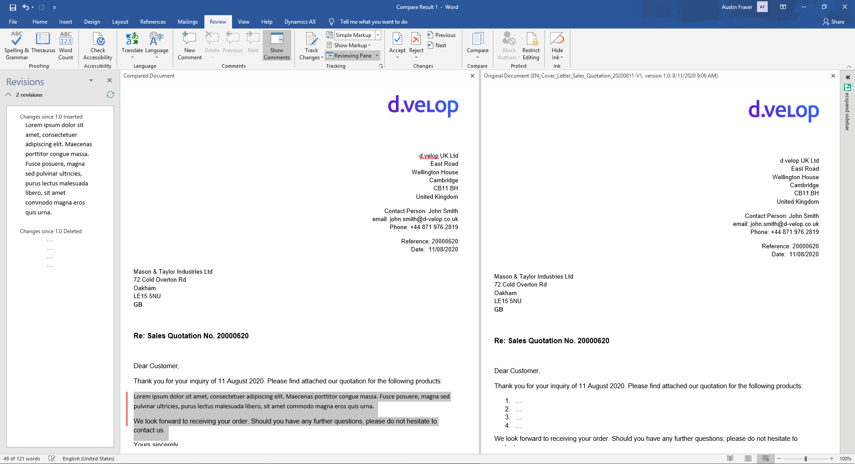
Task: Open the Show Markup dropdown
Action: [349, 45]
